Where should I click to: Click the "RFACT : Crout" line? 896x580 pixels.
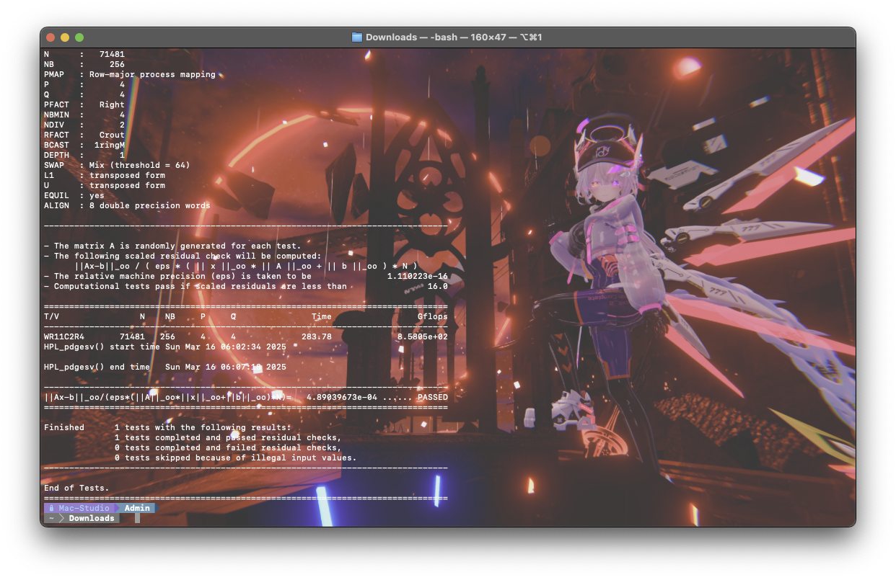(x=84, y=135)
